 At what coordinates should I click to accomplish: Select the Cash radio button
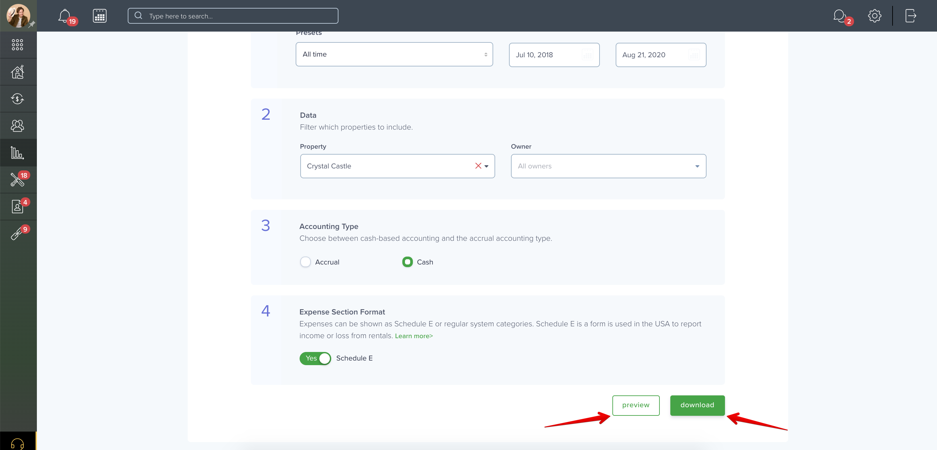[x=407, y=262]
